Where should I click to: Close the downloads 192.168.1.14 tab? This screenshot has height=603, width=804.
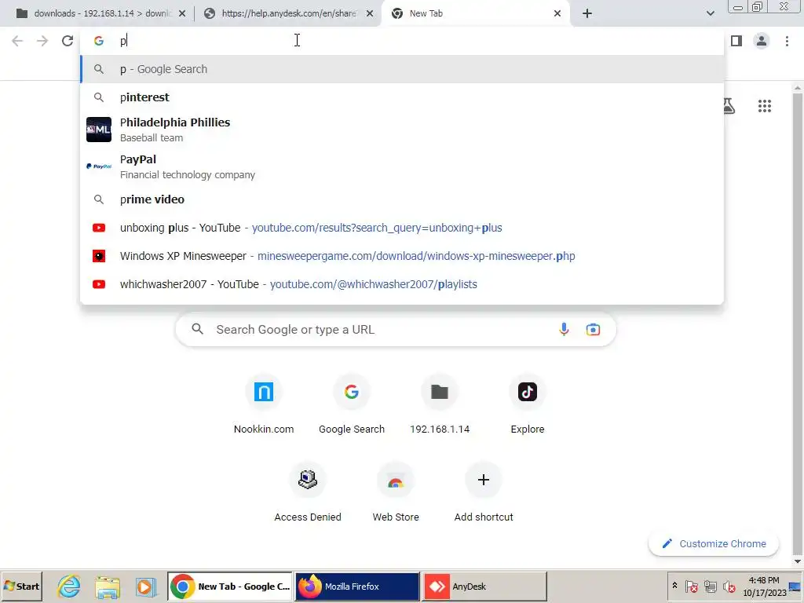[182, 13]
